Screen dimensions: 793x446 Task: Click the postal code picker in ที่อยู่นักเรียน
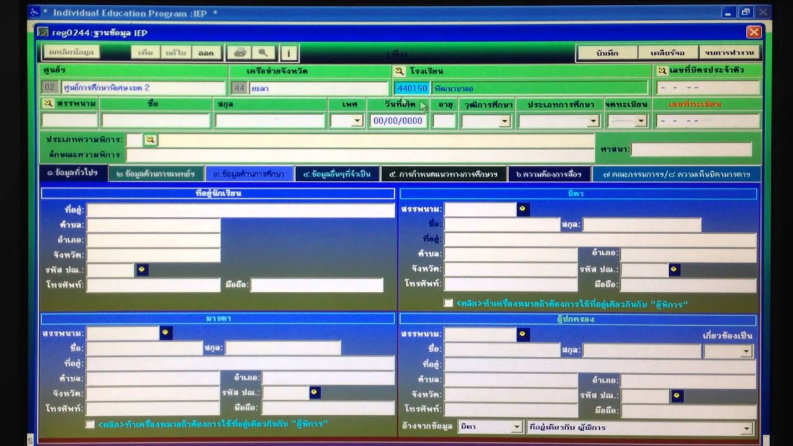(x=142, y=269)
